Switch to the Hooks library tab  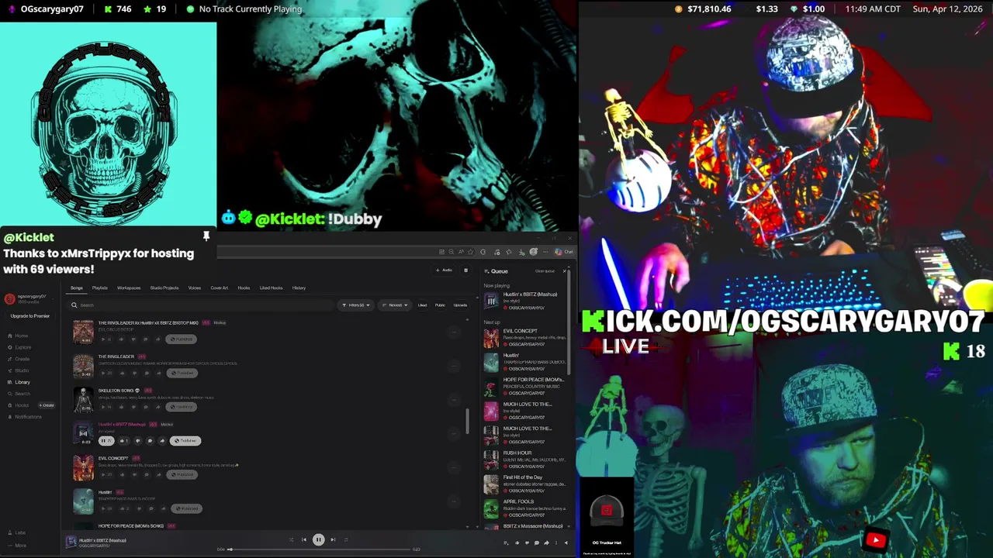click(244, 288)
